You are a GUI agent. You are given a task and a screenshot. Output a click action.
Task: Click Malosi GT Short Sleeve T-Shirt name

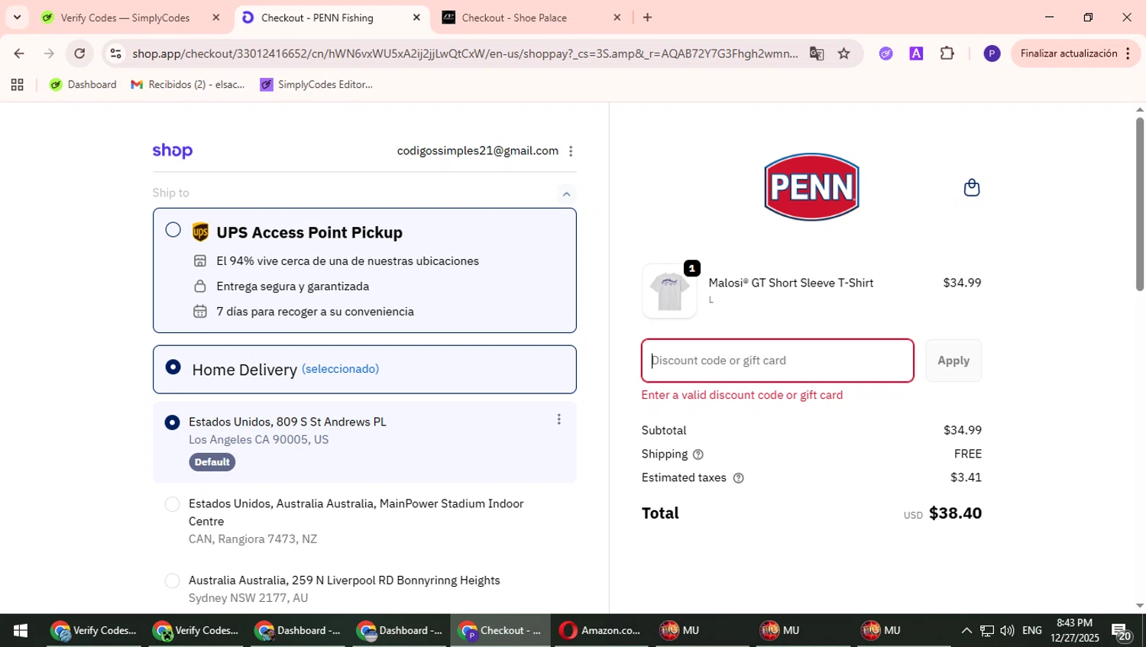[x=791, y=283]
